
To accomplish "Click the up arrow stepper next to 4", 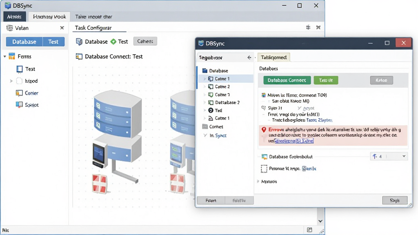I will tap(375, 156).
